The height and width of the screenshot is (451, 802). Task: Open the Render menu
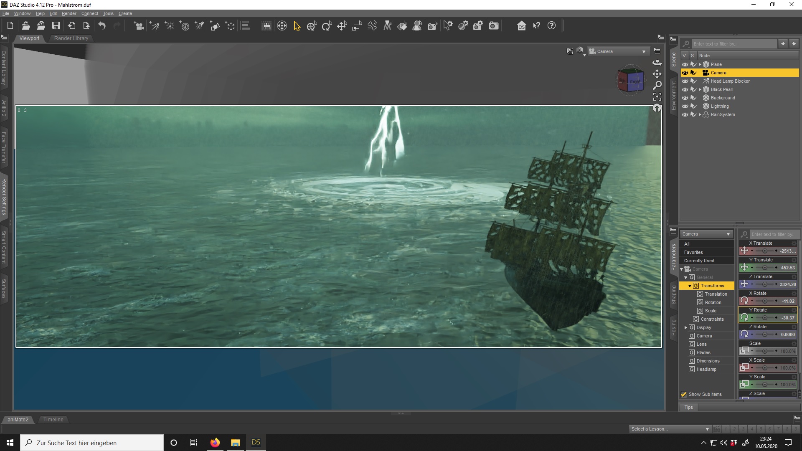pyautogui.click(x=69, y=13)
